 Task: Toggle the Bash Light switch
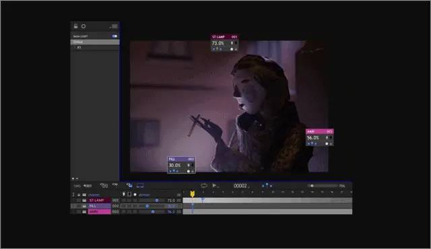click(114, 36)
